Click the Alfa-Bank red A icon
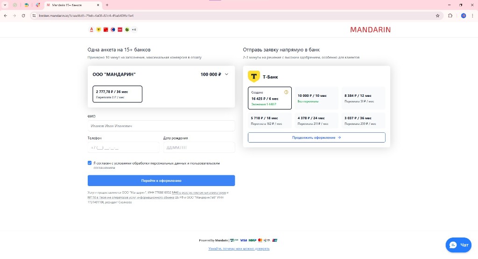The height and width of the screenshot is (259, 478). (x=91, y=29)
